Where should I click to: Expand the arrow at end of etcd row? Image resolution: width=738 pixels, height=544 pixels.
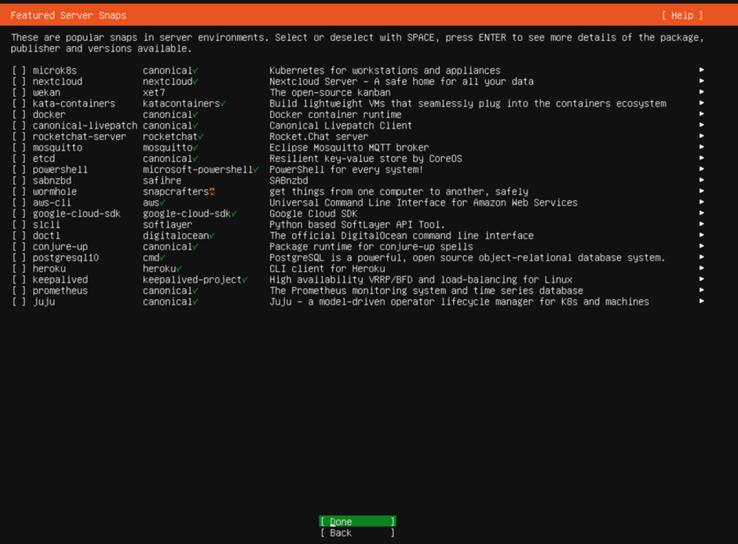tap(701, 159)
